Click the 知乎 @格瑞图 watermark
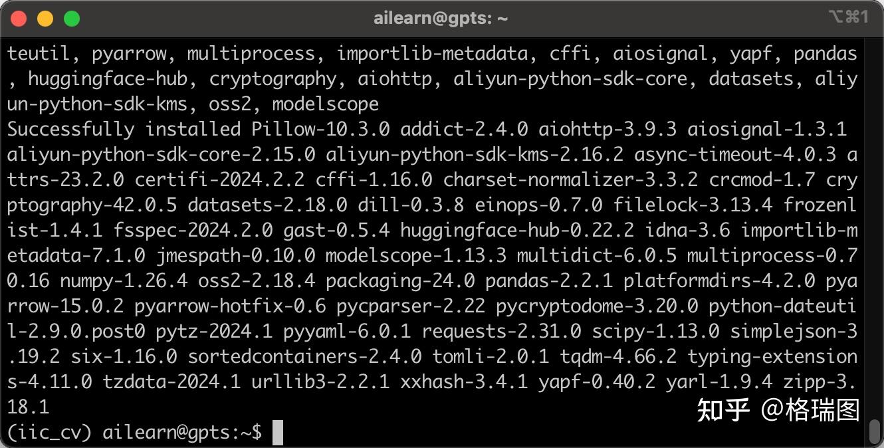This screenshot has height=448, width=884. click(778, 410)
